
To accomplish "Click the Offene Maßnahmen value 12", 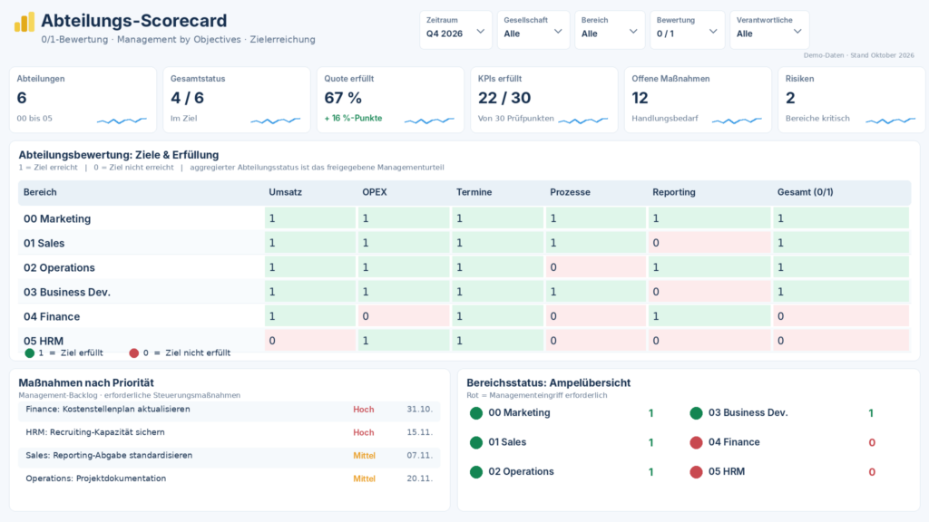I will pos(640,98).
